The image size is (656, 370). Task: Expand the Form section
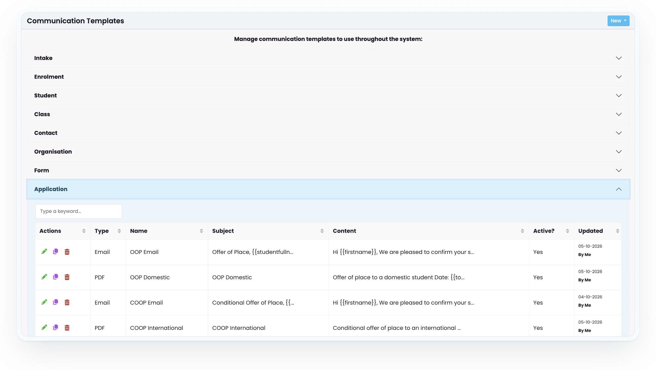click(x=328, y=170)
